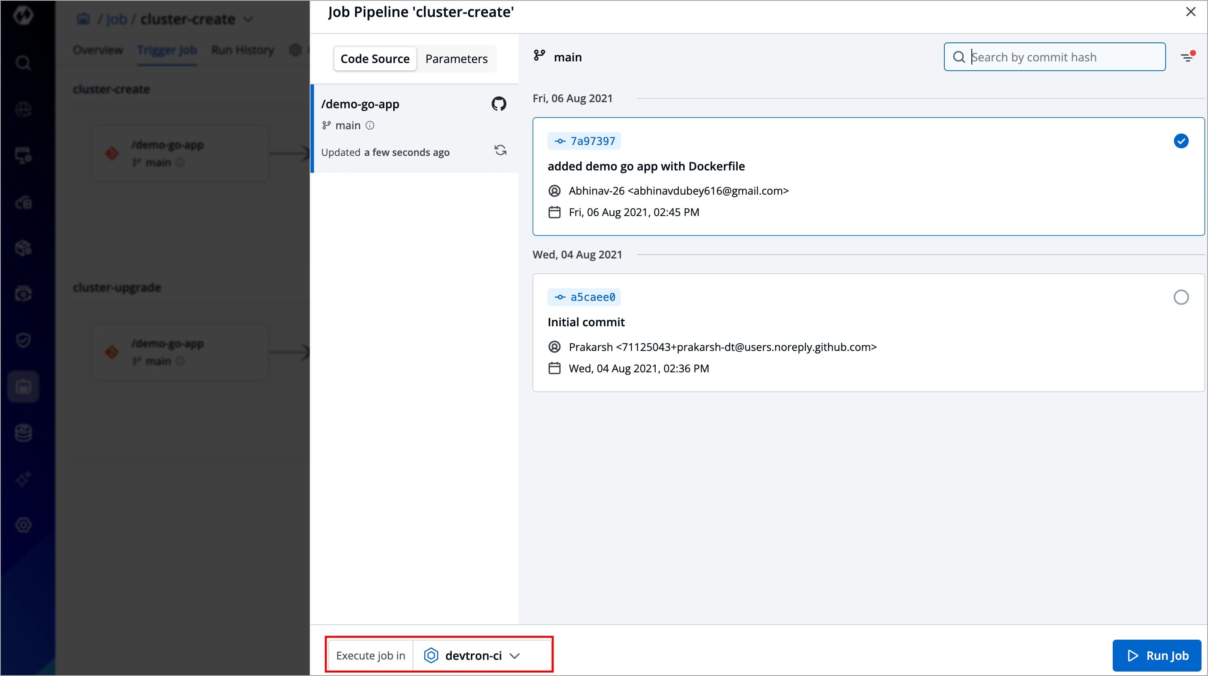
Task: Switch to the Parameters tab
Action: pyautogui.click(x=456, y=59)
